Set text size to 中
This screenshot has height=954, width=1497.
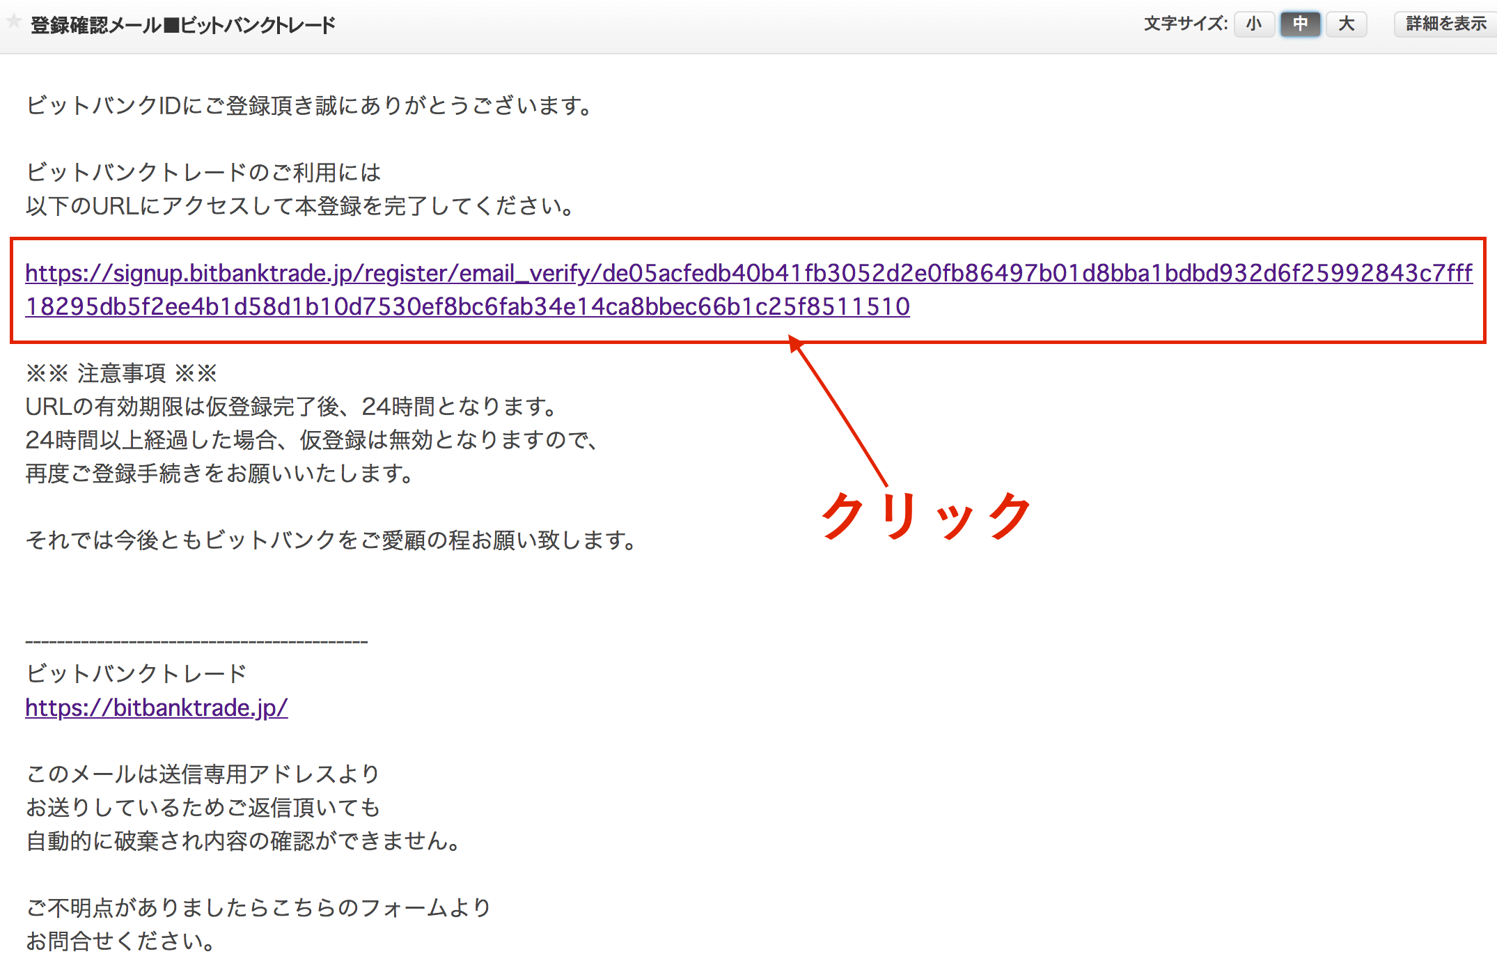1300,24
